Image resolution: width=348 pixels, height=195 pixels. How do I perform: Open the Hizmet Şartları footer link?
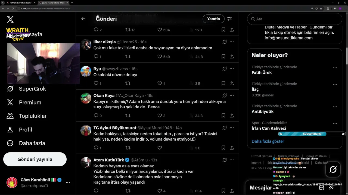[262, 156]
